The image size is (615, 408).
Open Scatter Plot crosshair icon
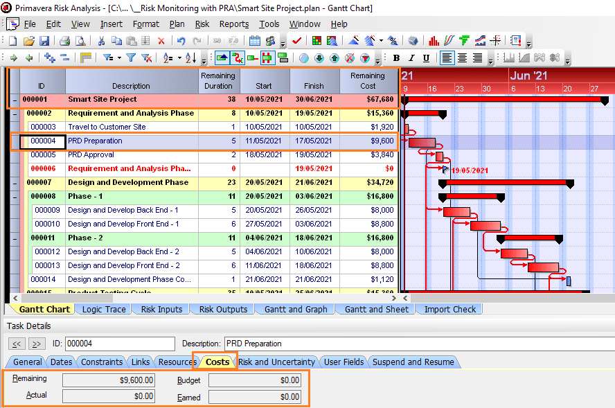[x=495, y=40]
